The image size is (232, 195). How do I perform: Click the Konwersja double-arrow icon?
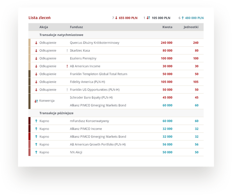point(36,101)
